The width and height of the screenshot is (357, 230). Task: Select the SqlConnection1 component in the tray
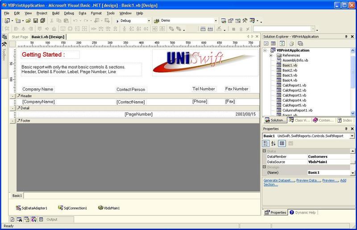(x=72, y=208)
